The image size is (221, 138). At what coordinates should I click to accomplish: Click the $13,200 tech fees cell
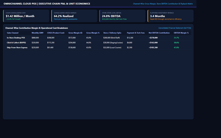pyautogui.click(x=130, y=38)
